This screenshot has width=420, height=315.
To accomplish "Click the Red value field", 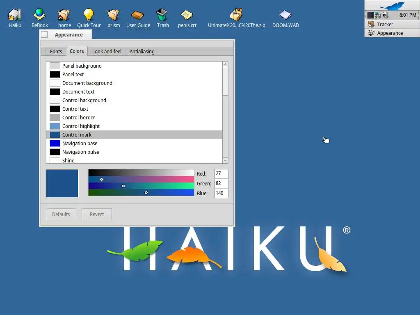I will pos(221,173).
